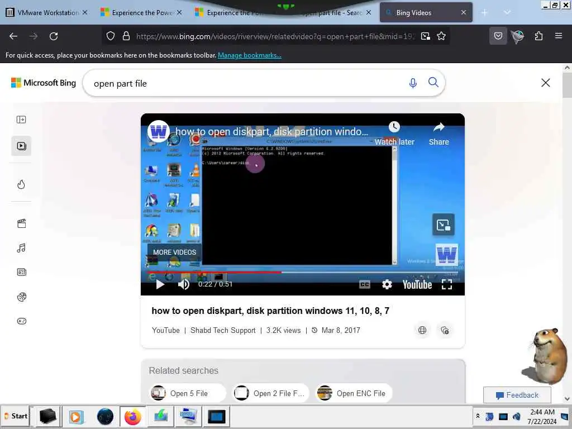Open the music note sidebar icon
Screen dimensions: 572x429
[21, 248]
